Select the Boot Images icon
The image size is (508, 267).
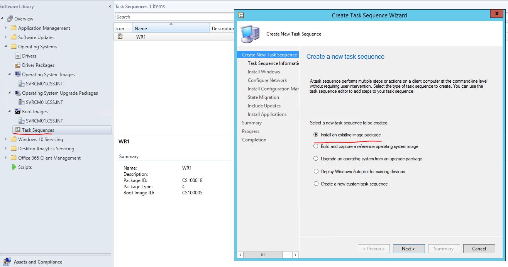(18, 111)
